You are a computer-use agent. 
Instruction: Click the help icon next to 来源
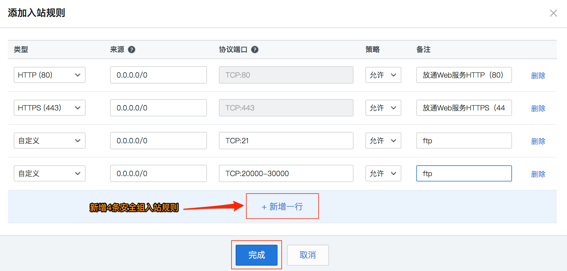132,50
